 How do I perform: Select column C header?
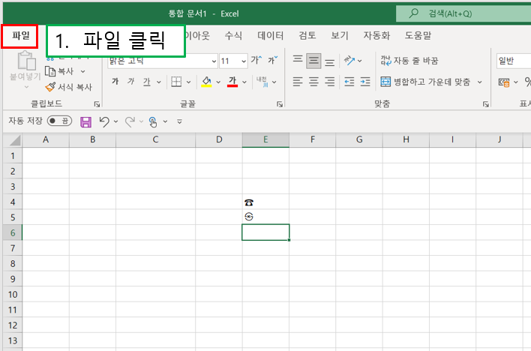pos(155,139)
